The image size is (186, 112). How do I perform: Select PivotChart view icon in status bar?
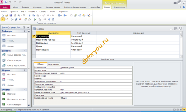coord(181,110)
